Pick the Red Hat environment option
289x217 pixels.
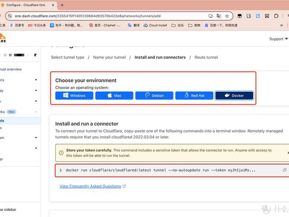[194, 95]
